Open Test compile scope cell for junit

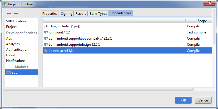coord(199,32)
